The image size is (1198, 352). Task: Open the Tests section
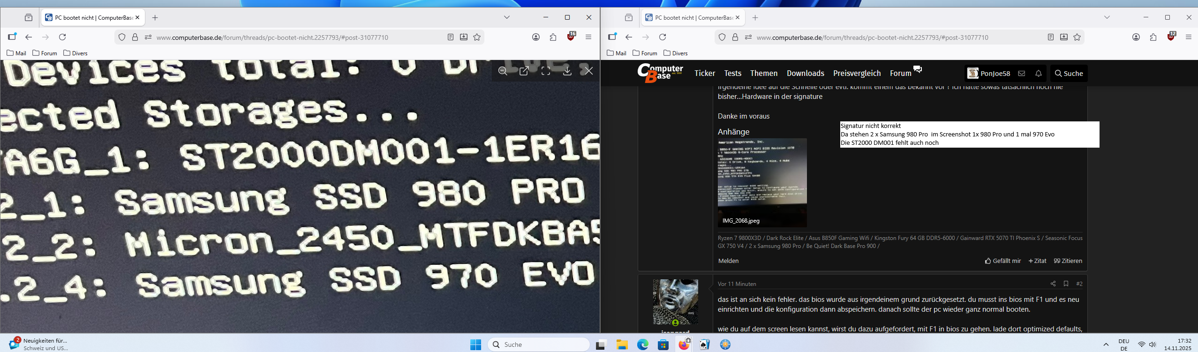click(732, 73)
